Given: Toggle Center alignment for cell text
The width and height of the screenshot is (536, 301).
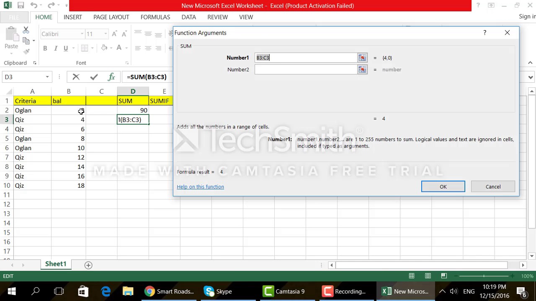Looking at the screenshot, I should pyautogui.click(x=148, y=48).
